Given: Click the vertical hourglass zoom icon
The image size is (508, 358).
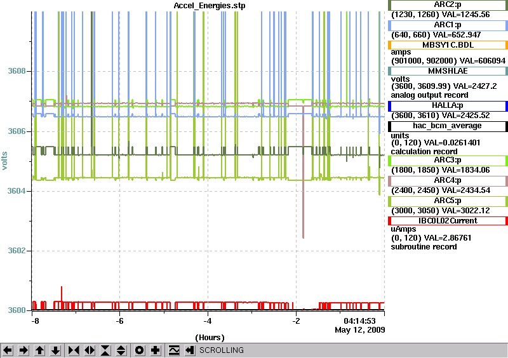Looking at the screenshot, I should click(x=105, y=350).
